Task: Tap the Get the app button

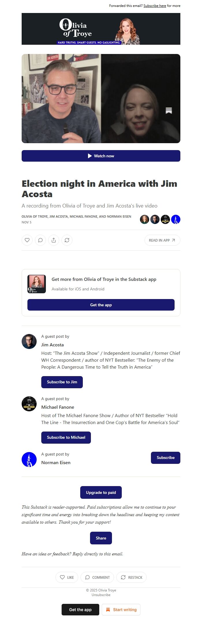Action: pyautogui.click(x=101, y=305)
